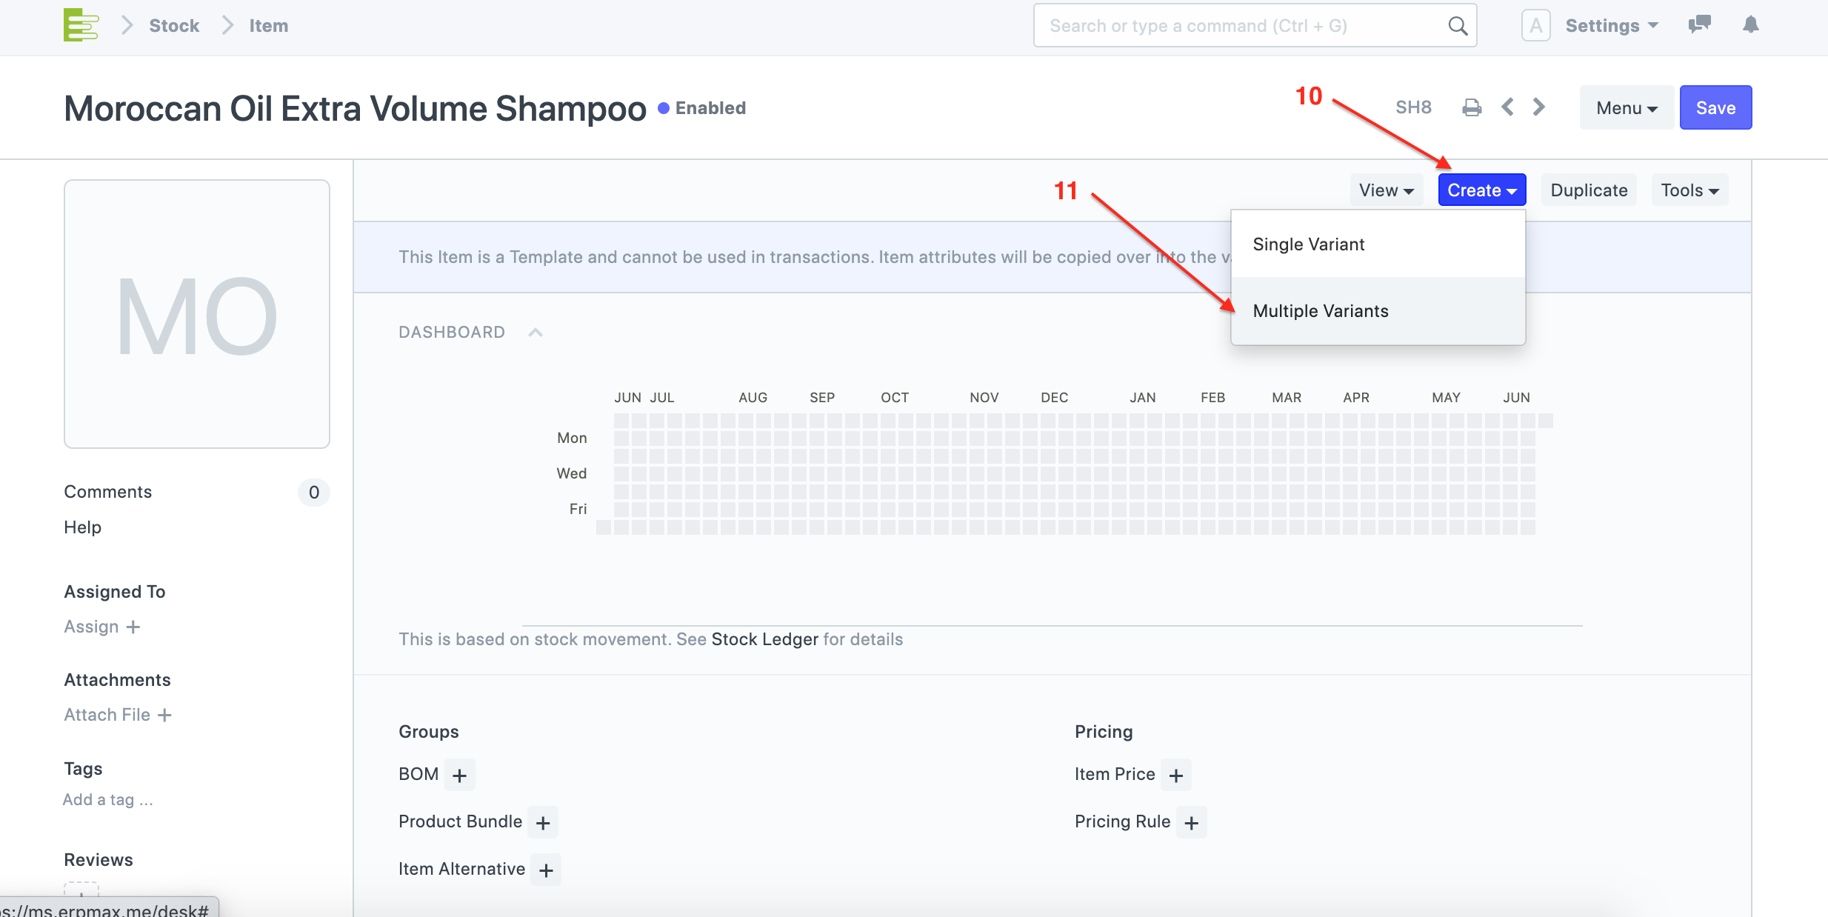Click the Assigned To heading

coord(115,592)
